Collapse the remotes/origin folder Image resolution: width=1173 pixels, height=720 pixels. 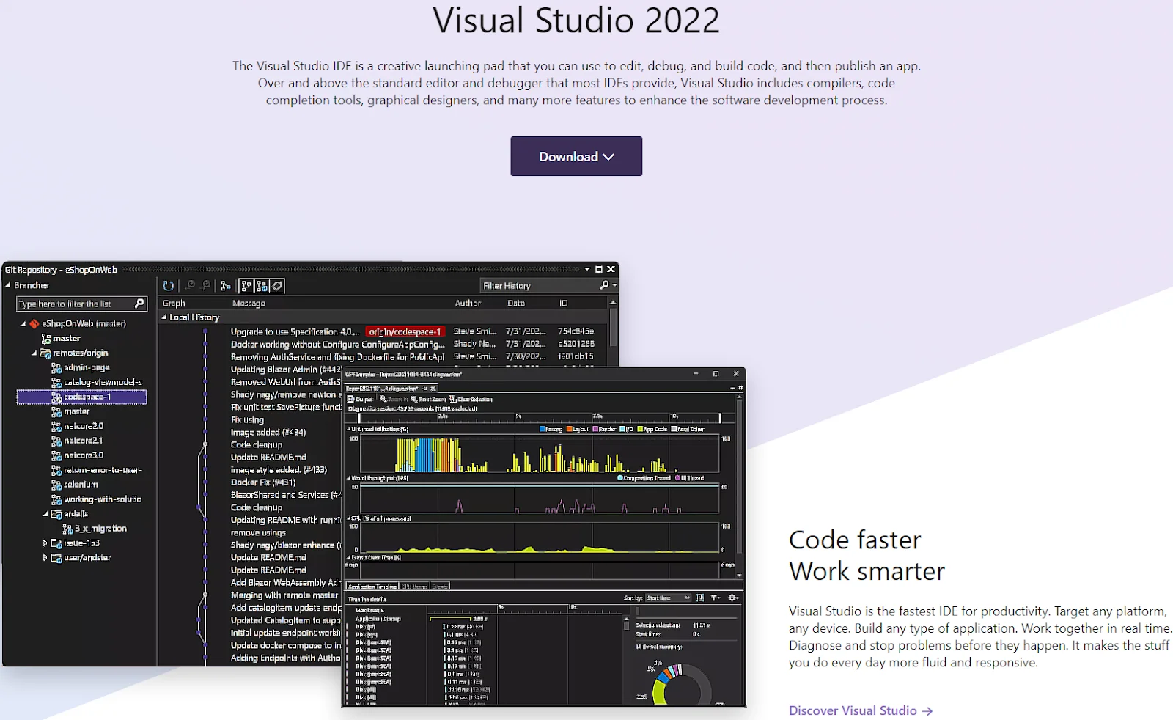click(34, 353)
